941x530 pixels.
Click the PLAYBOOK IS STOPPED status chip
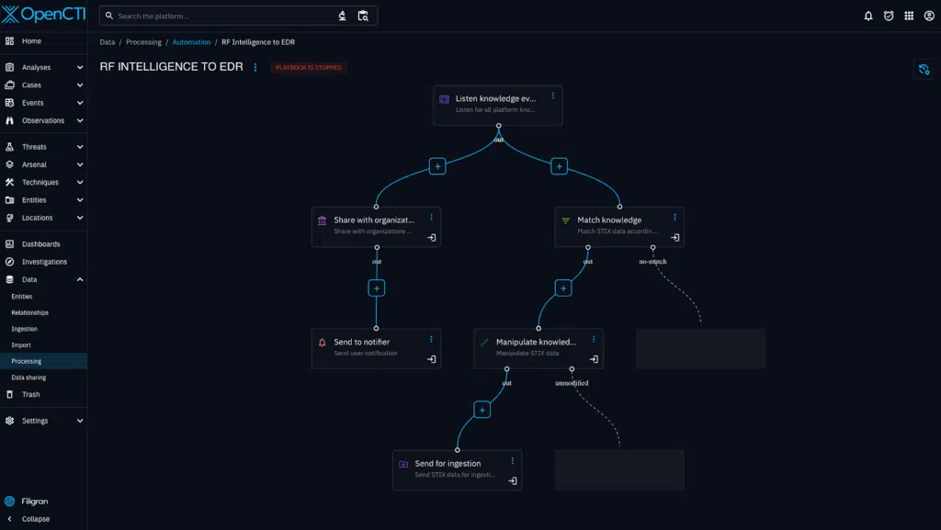(x=310, y=67)
